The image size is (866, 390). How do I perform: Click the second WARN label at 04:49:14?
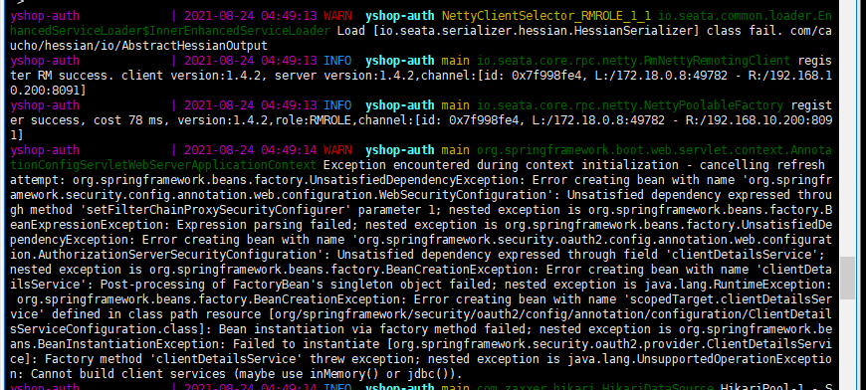point(337,150)
